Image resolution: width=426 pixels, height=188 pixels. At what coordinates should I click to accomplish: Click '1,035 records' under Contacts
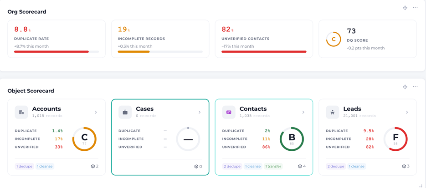pyautogui.click(x=255, y=116)
